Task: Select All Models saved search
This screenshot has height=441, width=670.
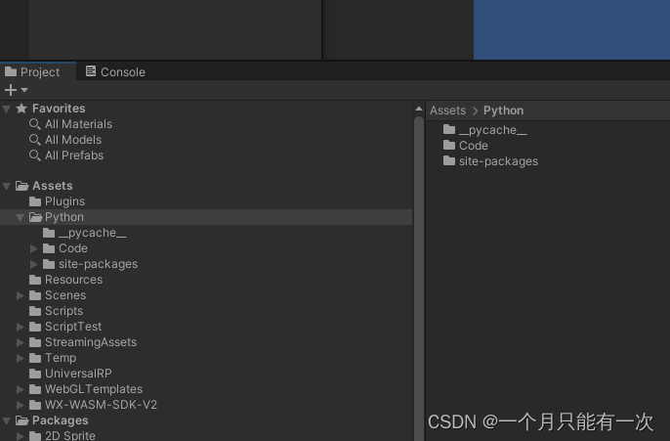Action: tap(73, 140)
